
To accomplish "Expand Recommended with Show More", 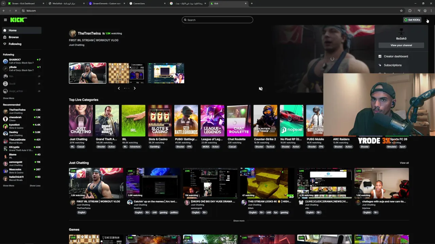I will (8, 186).
